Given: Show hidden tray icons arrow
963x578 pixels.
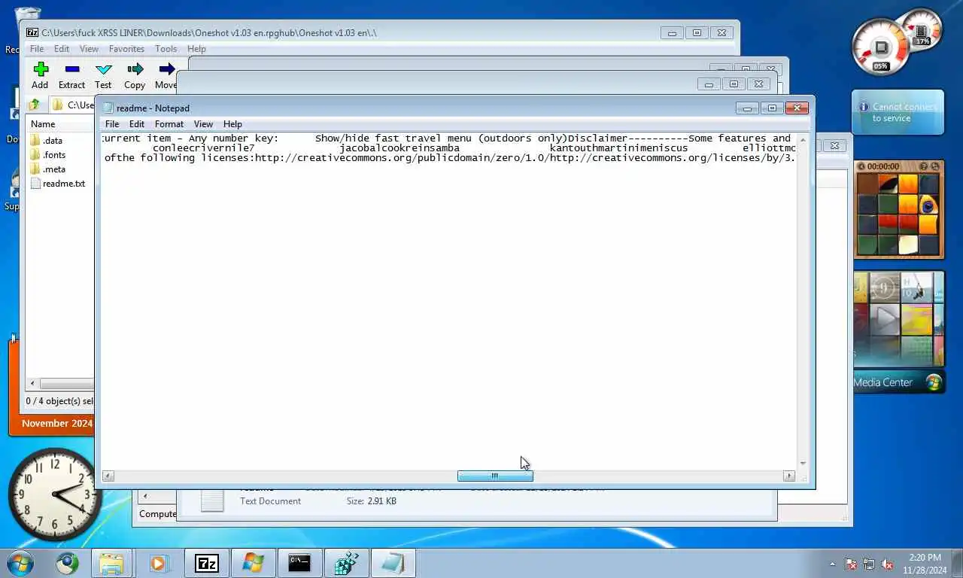Looking at the screenshot, I should (x=832, y=564).
